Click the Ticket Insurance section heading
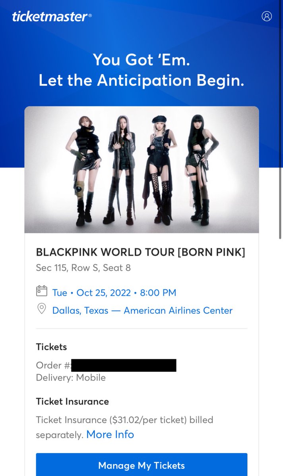This screenshot has width=283, height=476. 72,401
